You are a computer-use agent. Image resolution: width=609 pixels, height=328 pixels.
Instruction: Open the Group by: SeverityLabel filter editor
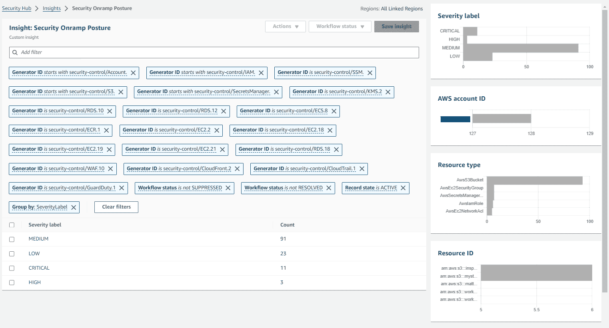click(x=40, y=207)
